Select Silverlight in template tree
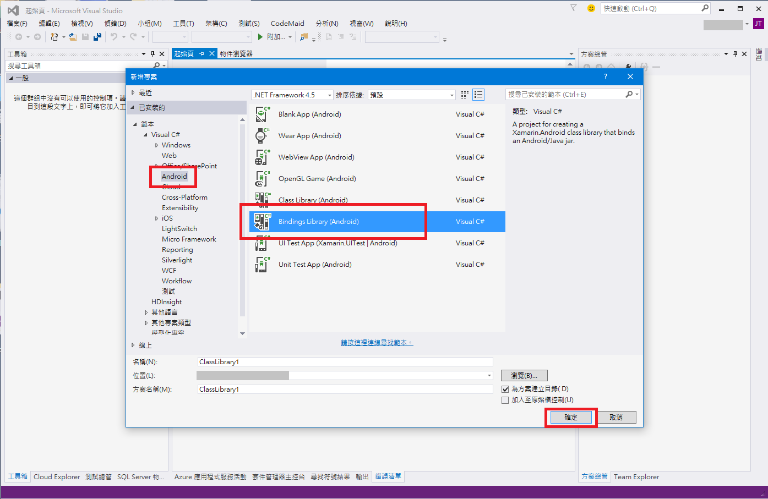Viewport: 768px width, 499px height. coord(177,260)
